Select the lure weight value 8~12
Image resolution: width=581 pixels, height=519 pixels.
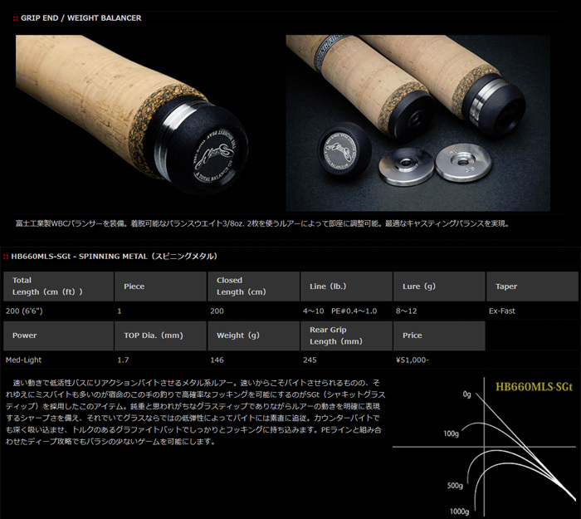[406, 311]
